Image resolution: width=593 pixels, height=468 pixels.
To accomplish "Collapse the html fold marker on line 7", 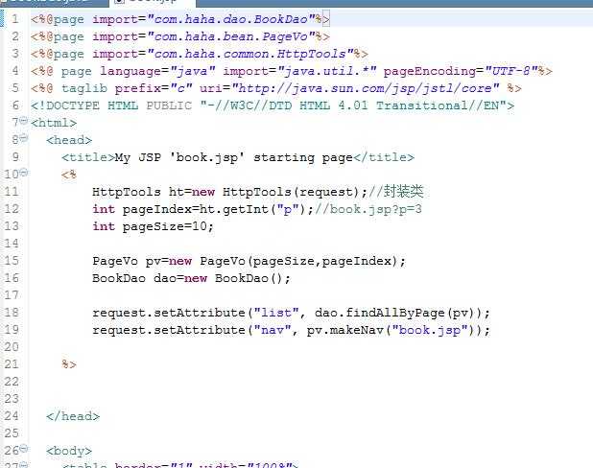I will pos(23,121).
